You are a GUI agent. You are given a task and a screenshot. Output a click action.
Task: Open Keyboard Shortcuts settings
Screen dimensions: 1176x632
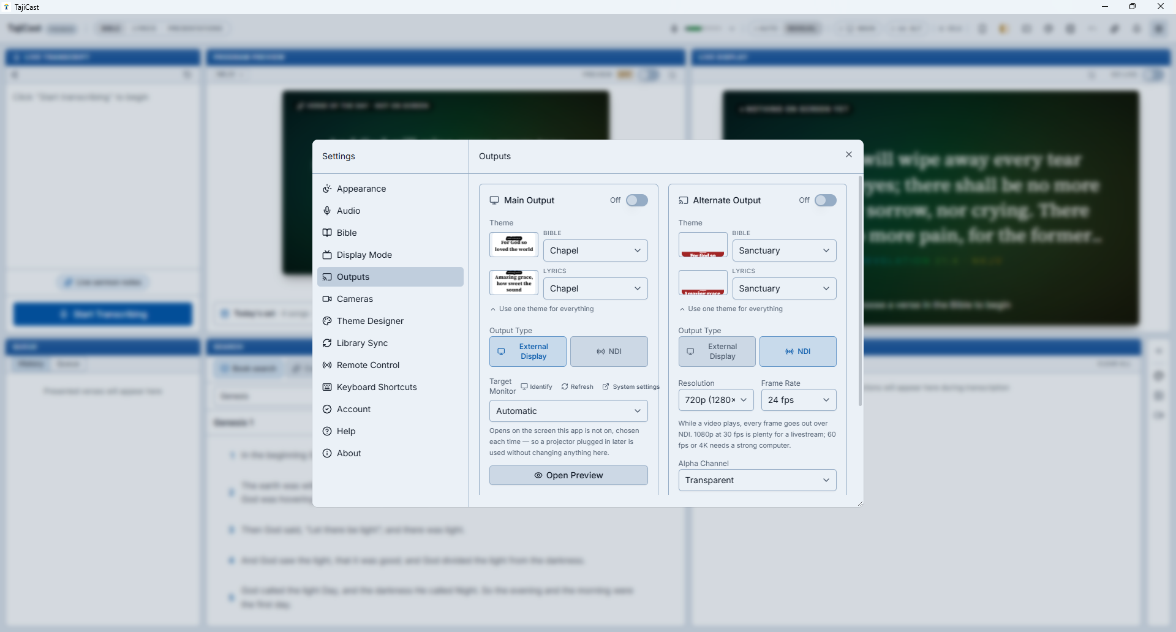390,387
